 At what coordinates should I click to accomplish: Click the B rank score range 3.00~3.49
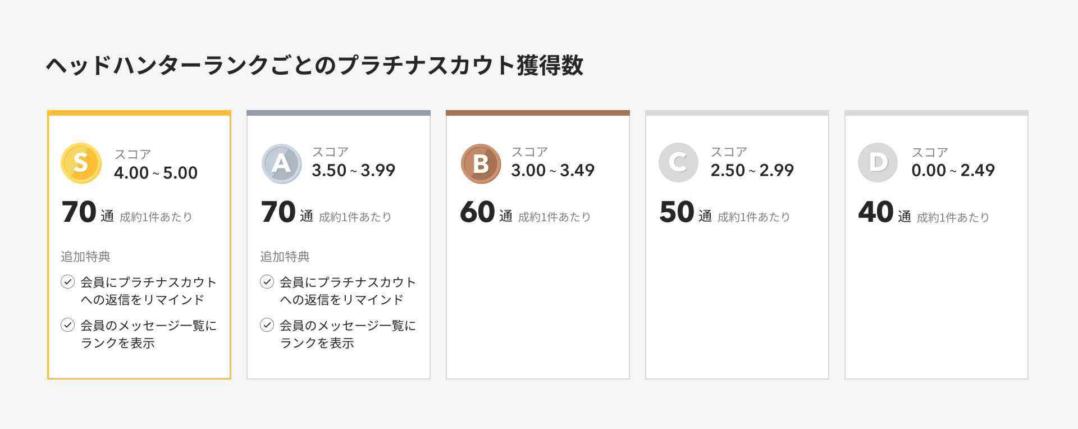click(552, 171)
